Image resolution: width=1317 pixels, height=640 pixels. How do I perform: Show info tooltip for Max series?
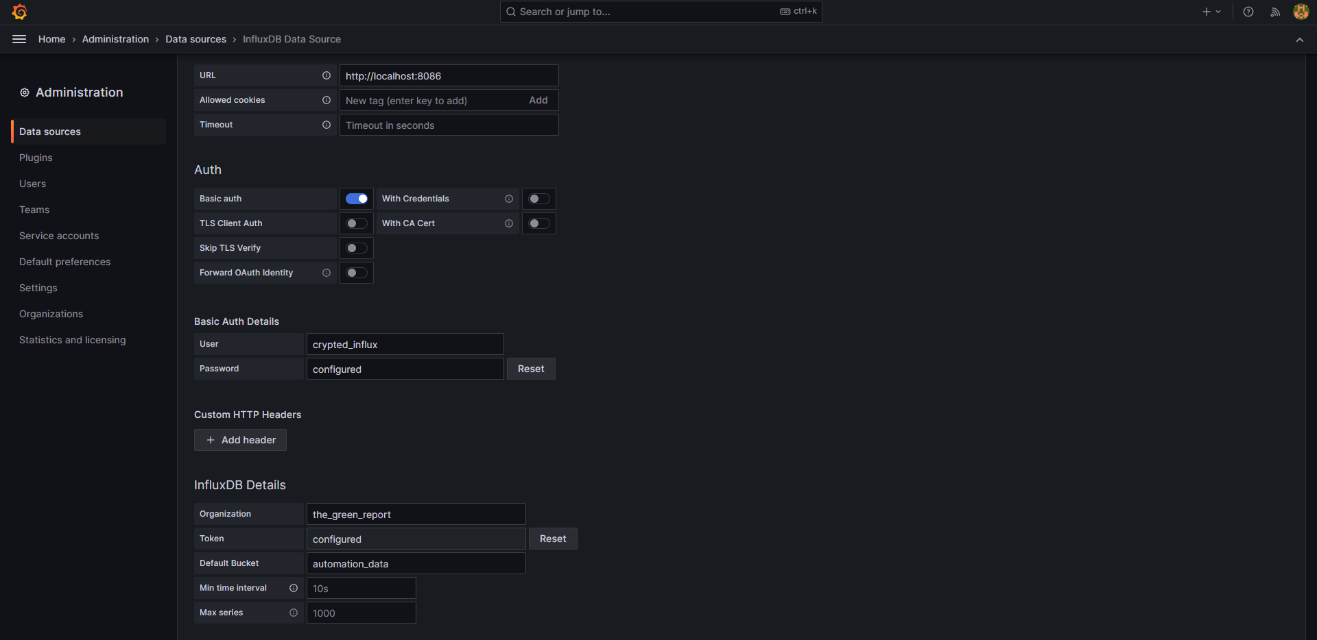[x=294, y=613]
